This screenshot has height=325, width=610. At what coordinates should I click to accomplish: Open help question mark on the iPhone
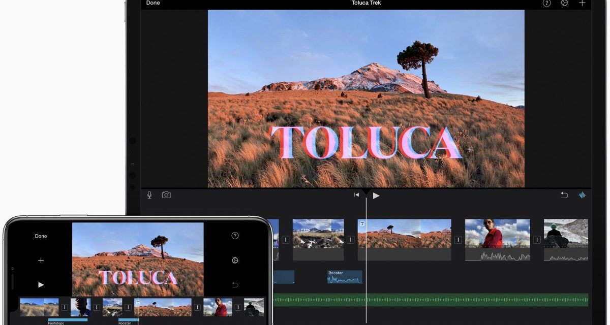pyautogui.click(x=235, y=236)
